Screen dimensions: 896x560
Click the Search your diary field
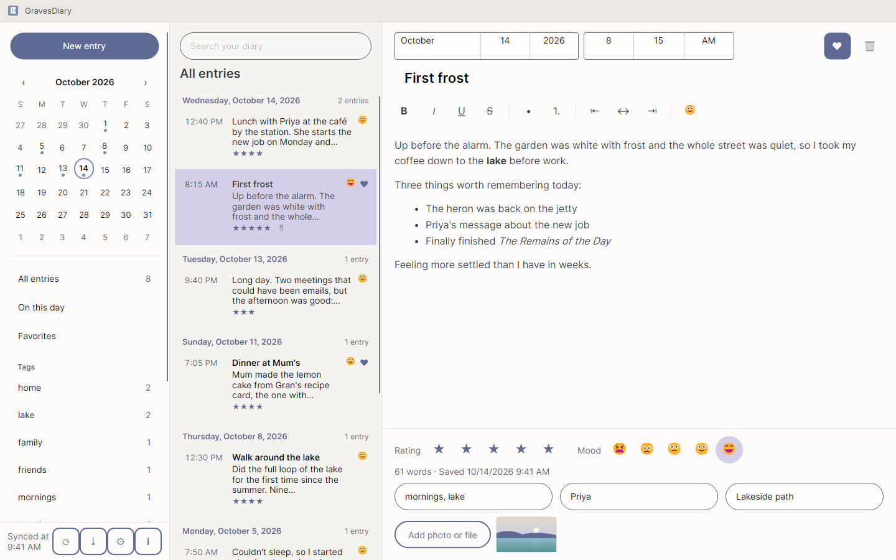point(276,46)
